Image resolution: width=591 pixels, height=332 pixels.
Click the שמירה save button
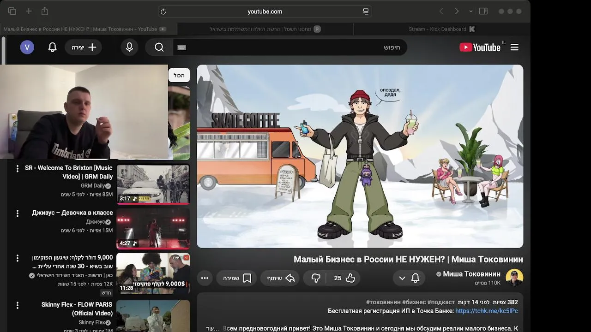[237, 278]
